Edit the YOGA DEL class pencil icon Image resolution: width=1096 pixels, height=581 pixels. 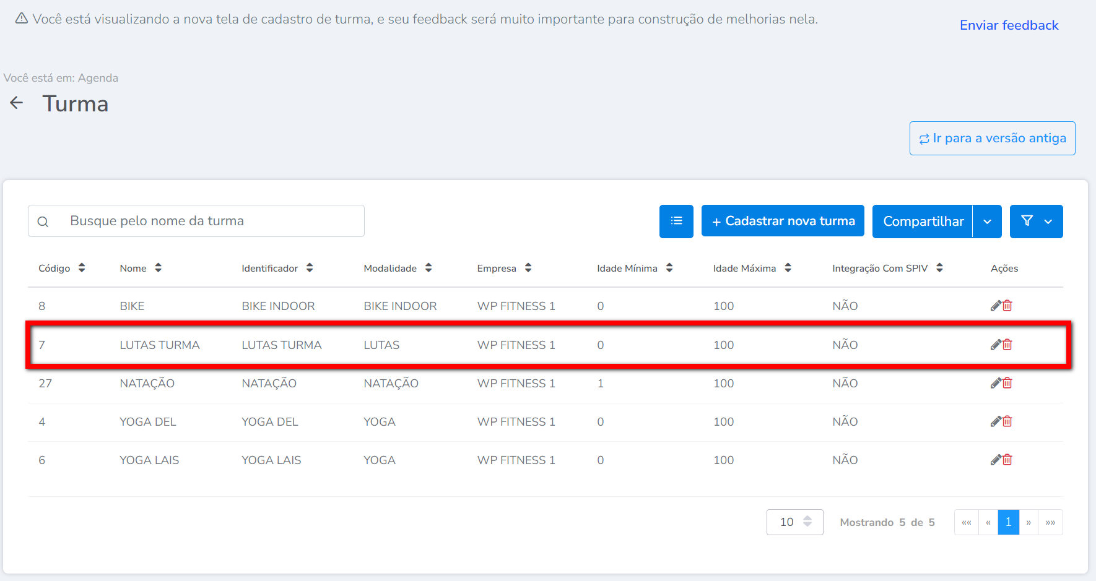(996, 421)
